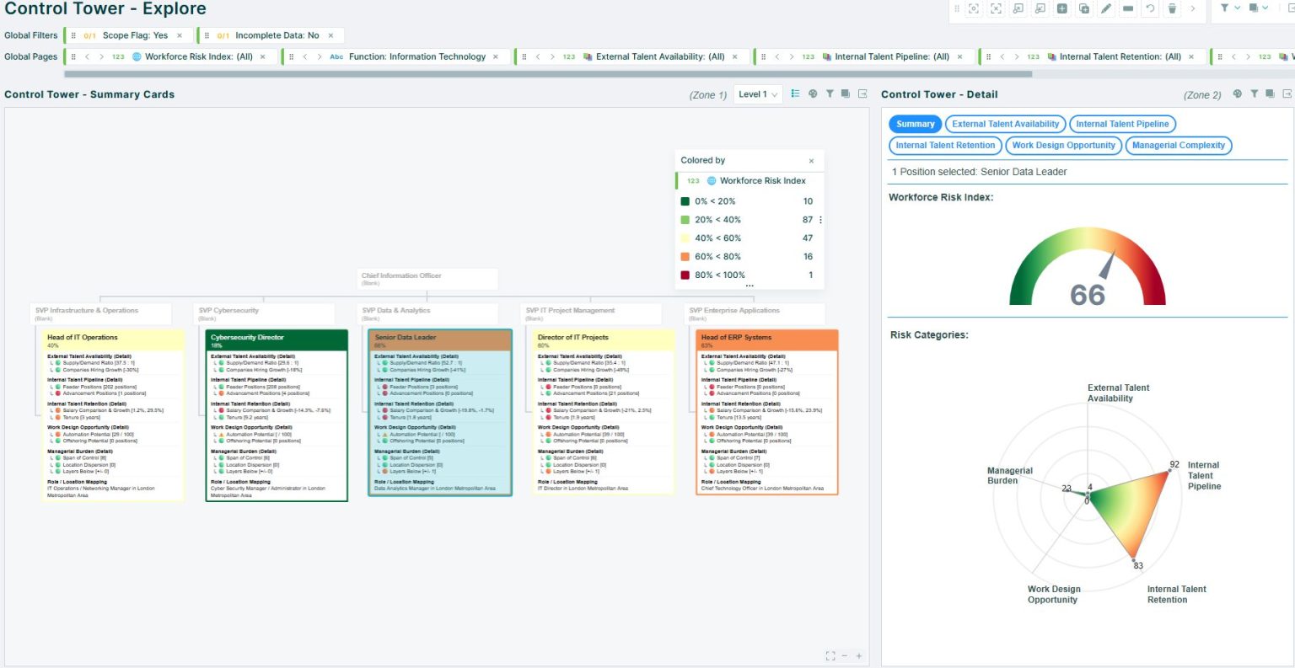Click the clear-focus frame icon with X
1295x668 pixels.
(996, 8)
